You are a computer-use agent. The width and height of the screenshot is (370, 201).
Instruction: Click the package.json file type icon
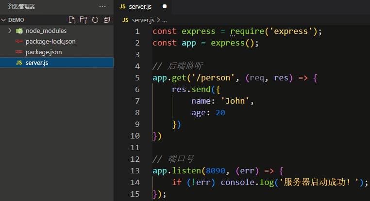(19, 52)
